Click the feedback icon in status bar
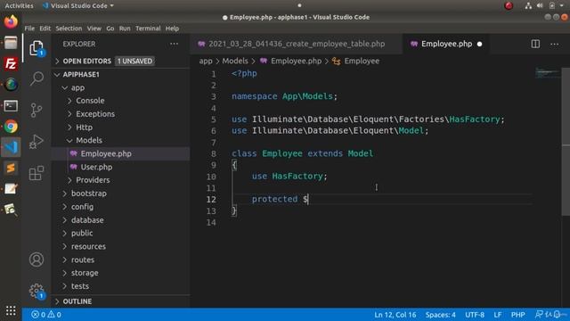Viewport: 570px width, 321px height. (539, 315)
